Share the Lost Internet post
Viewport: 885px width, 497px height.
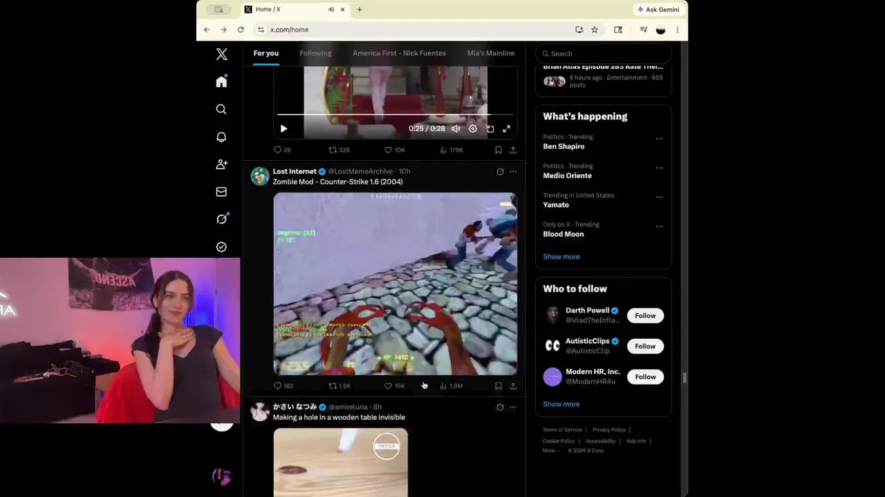(513, 386)
